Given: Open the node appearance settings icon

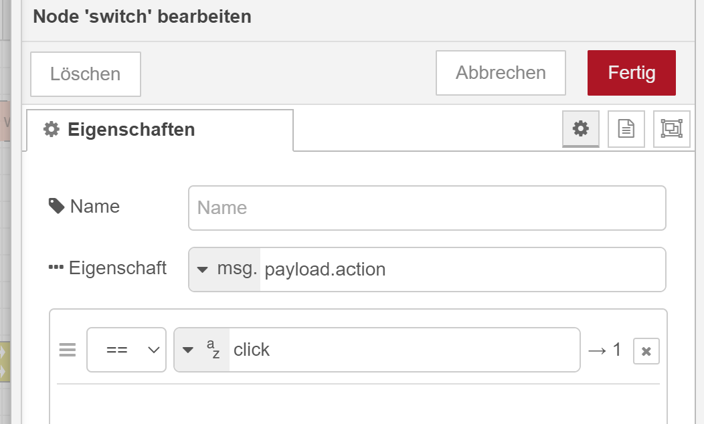Looking at the screenshot, I should pos(672,129).
